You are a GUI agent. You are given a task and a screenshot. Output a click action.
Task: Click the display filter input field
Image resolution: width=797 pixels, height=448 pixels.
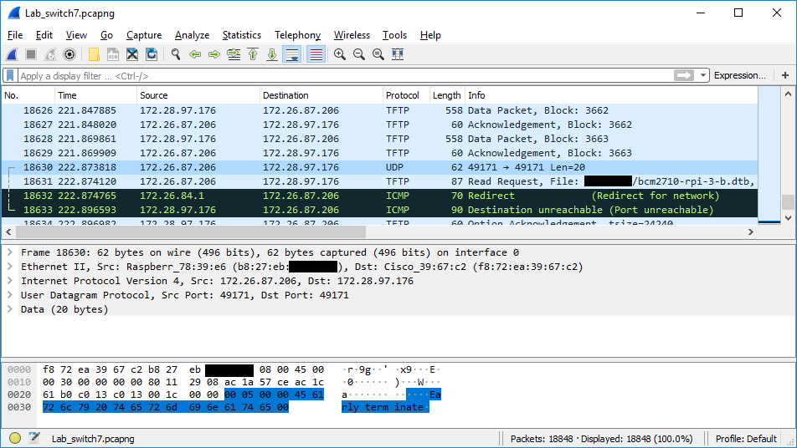click(346, 75)
